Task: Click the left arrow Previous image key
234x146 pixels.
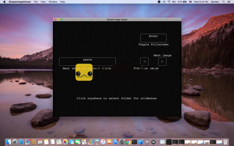Action: click(144, 62)
